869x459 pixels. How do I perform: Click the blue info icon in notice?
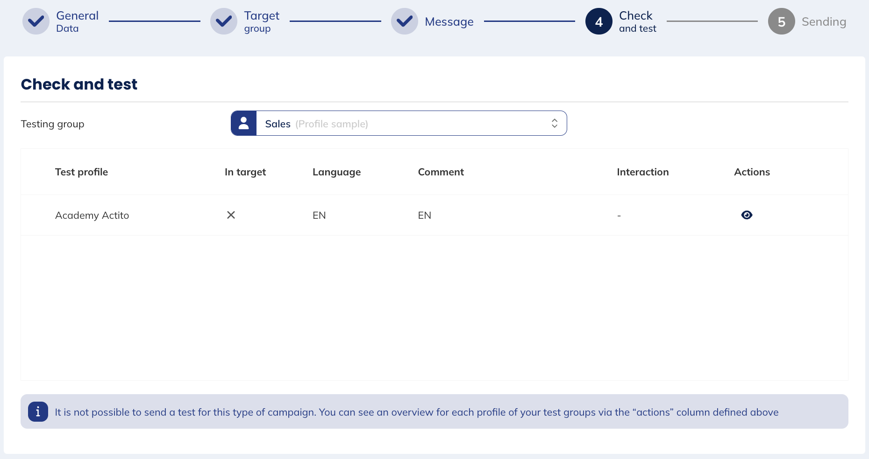(38, 412)
